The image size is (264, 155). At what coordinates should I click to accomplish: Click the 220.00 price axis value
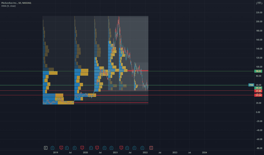259,12
